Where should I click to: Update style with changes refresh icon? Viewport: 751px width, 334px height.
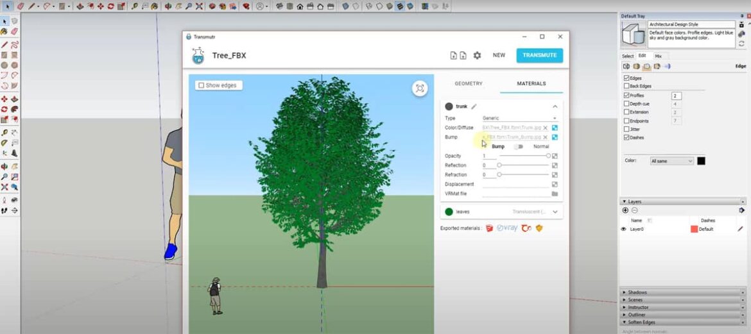[741, 43]
